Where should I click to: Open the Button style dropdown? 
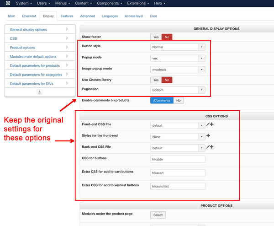click(x=178, y=47)
